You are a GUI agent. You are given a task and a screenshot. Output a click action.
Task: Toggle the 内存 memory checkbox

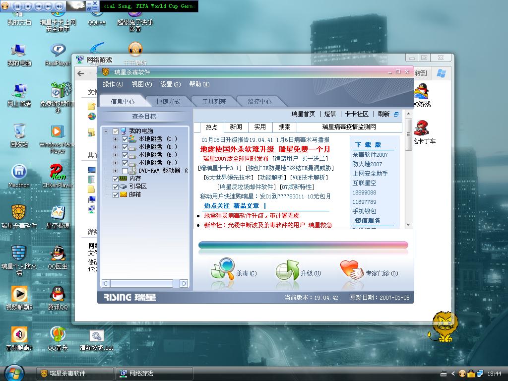click(116, 179)
